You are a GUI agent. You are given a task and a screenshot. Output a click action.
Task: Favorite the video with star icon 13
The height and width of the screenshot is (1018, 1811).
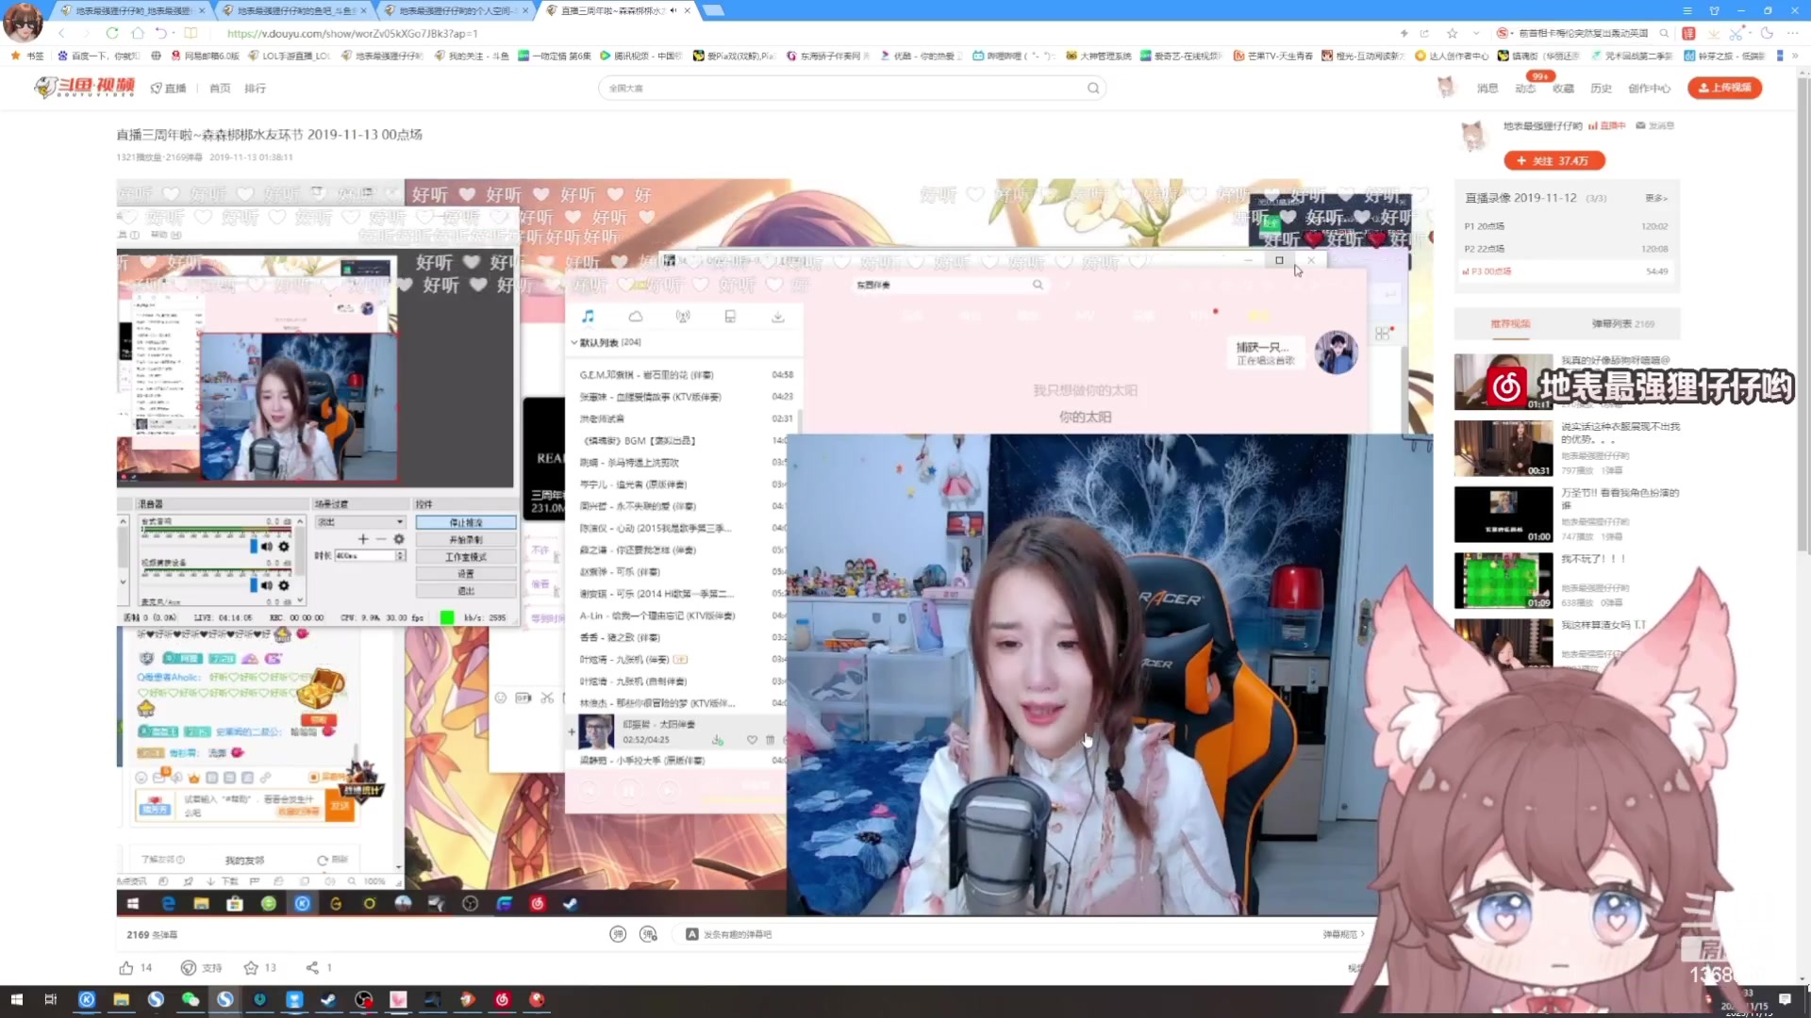click(251, 968)
